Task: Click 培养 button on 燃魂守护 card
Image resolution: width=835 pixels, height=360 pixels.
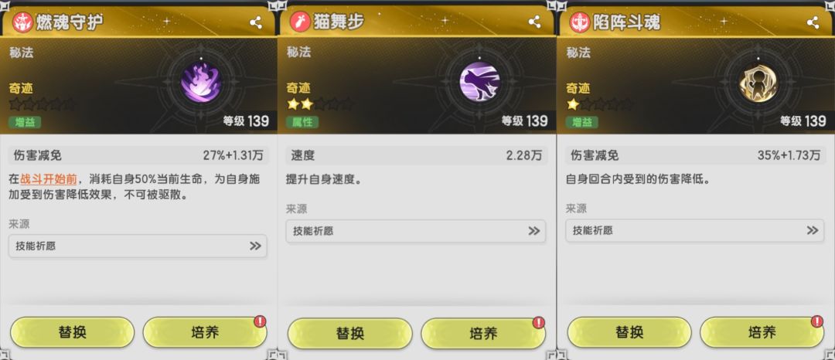Action: click(205, 333)
